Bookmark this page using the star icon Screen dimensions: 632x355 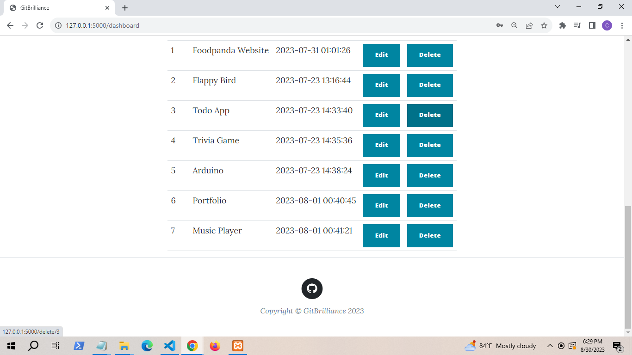pos(544,25)
